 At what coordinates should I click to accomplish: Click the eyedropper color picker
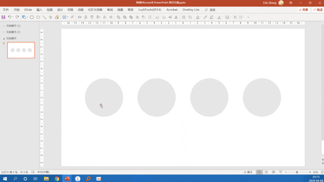(205, 17)
